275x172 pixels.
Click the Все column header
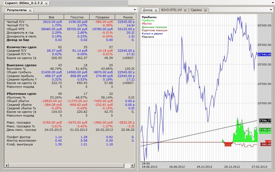point(52,17)
